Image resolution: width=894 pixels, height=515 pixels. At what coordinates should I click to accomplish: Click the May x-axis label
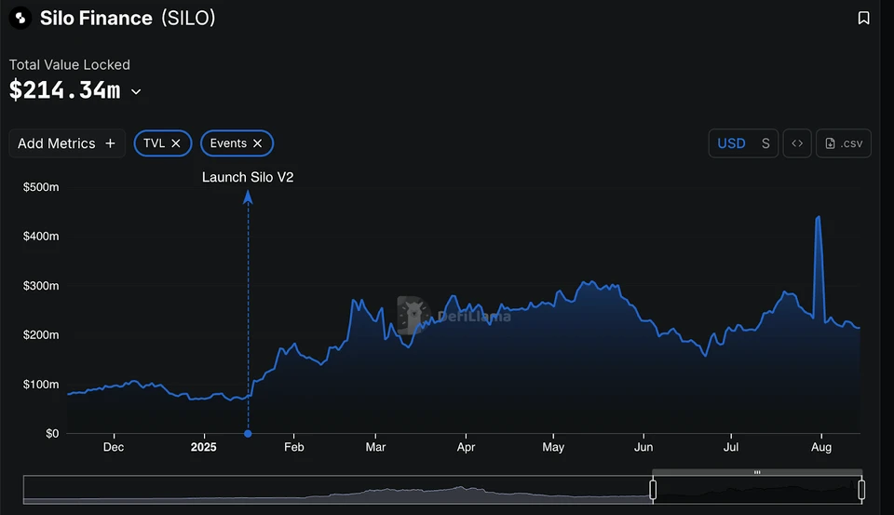tap(553, 447)
